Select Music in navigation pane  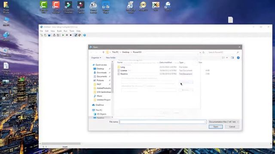[x=99, y=96]
